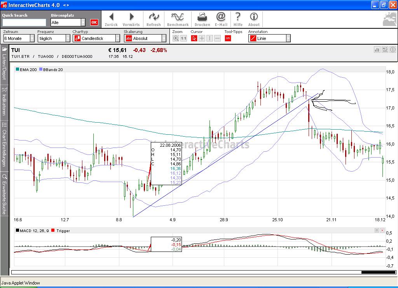
Task: Click the Quick Search input field
Action: 24,23
